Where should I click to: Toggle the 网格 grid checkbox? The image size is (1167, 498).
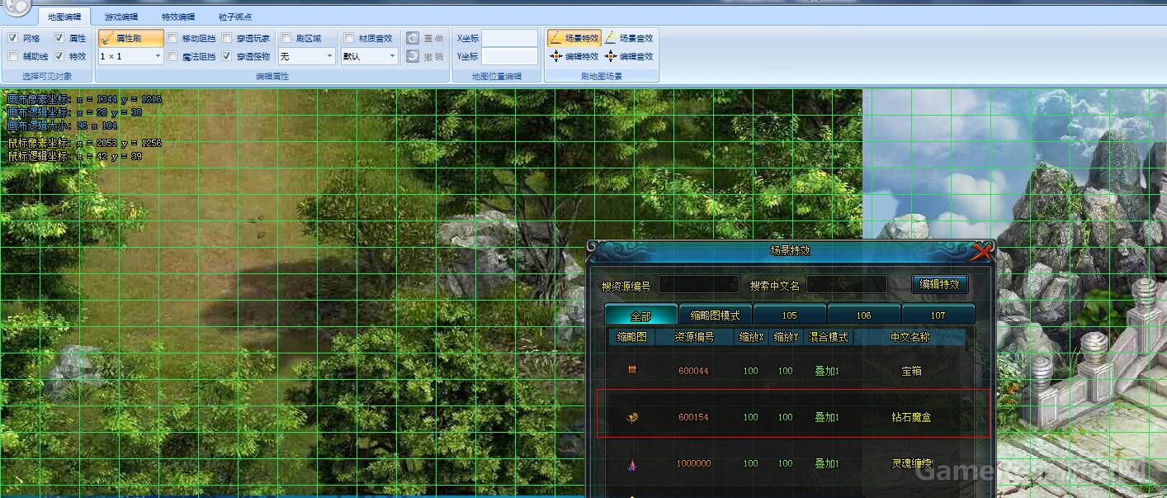(13, 38)
